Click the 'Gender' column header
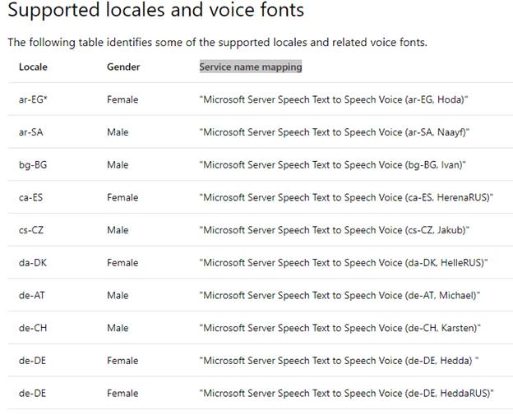The width and height of the screenshot is (513, 415). (123, 67)
